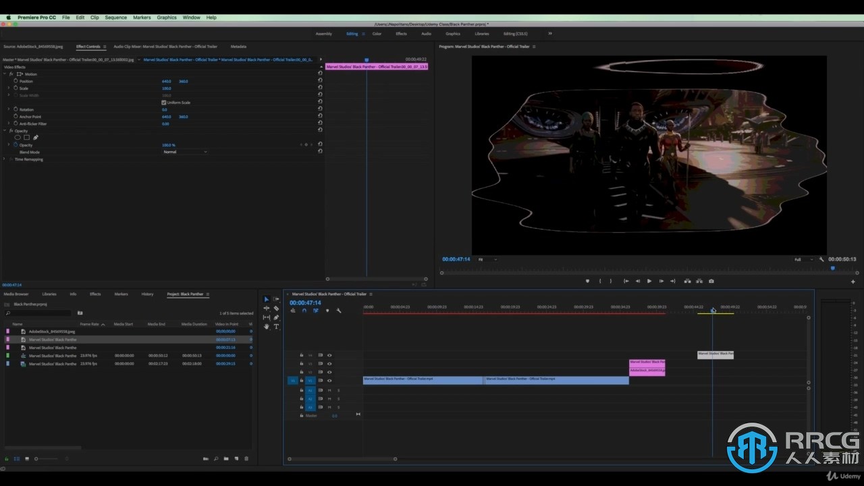This screenshot has height=486, width=864.
Task: Click the Extract button in Program Monitor
Action: (x=699, y=281)
